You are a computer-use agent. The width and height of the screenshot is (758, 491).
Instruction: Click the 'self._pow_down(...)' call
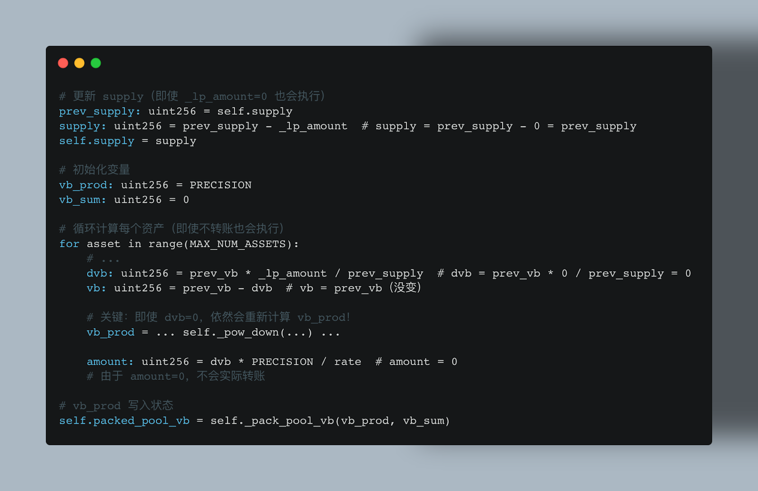[x=247, y=332]
